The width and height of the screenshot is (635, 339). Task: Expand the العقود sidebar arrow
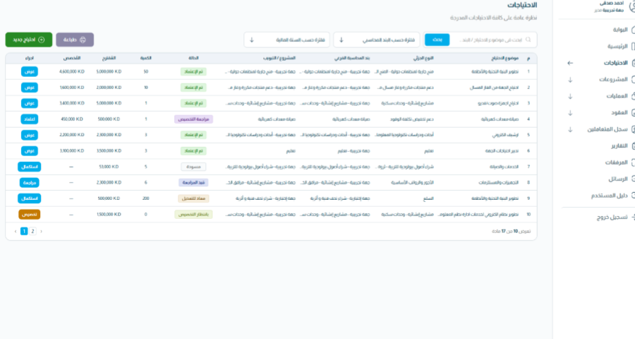pos(570,113)
